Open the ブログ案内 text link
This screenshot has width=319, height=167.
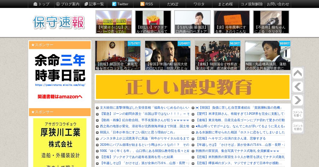click(70, 4)
